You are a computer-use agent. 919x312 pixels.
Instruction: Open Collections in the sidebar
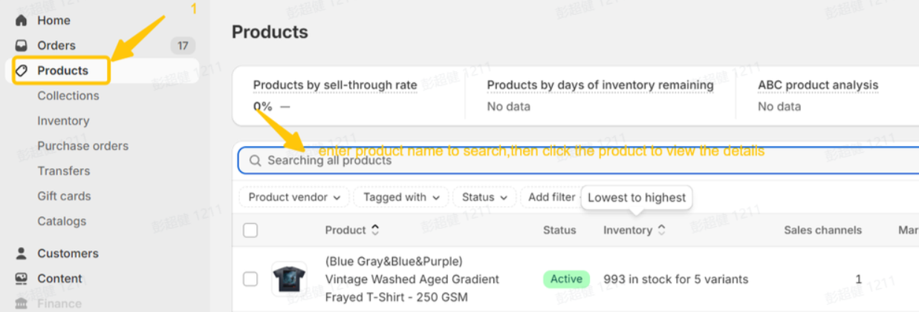tap(68, 96)
